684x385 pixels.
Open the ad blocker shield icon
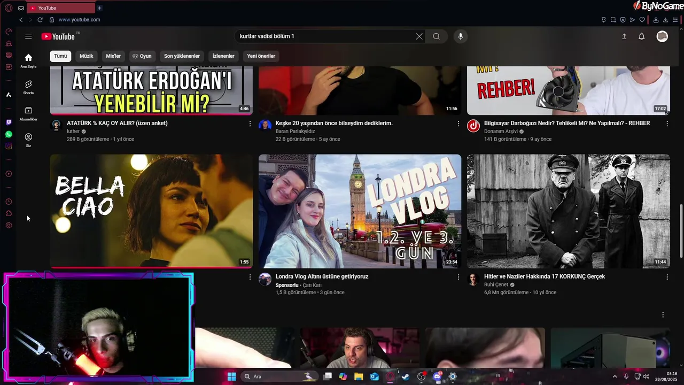623,20
